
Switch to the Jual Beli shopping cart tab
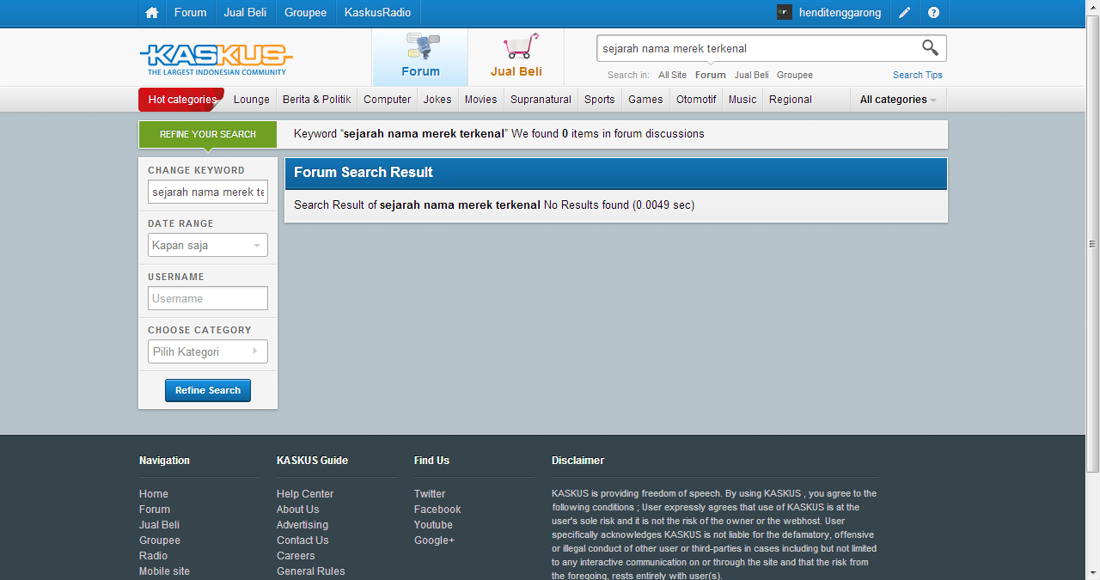pos(516,57)
